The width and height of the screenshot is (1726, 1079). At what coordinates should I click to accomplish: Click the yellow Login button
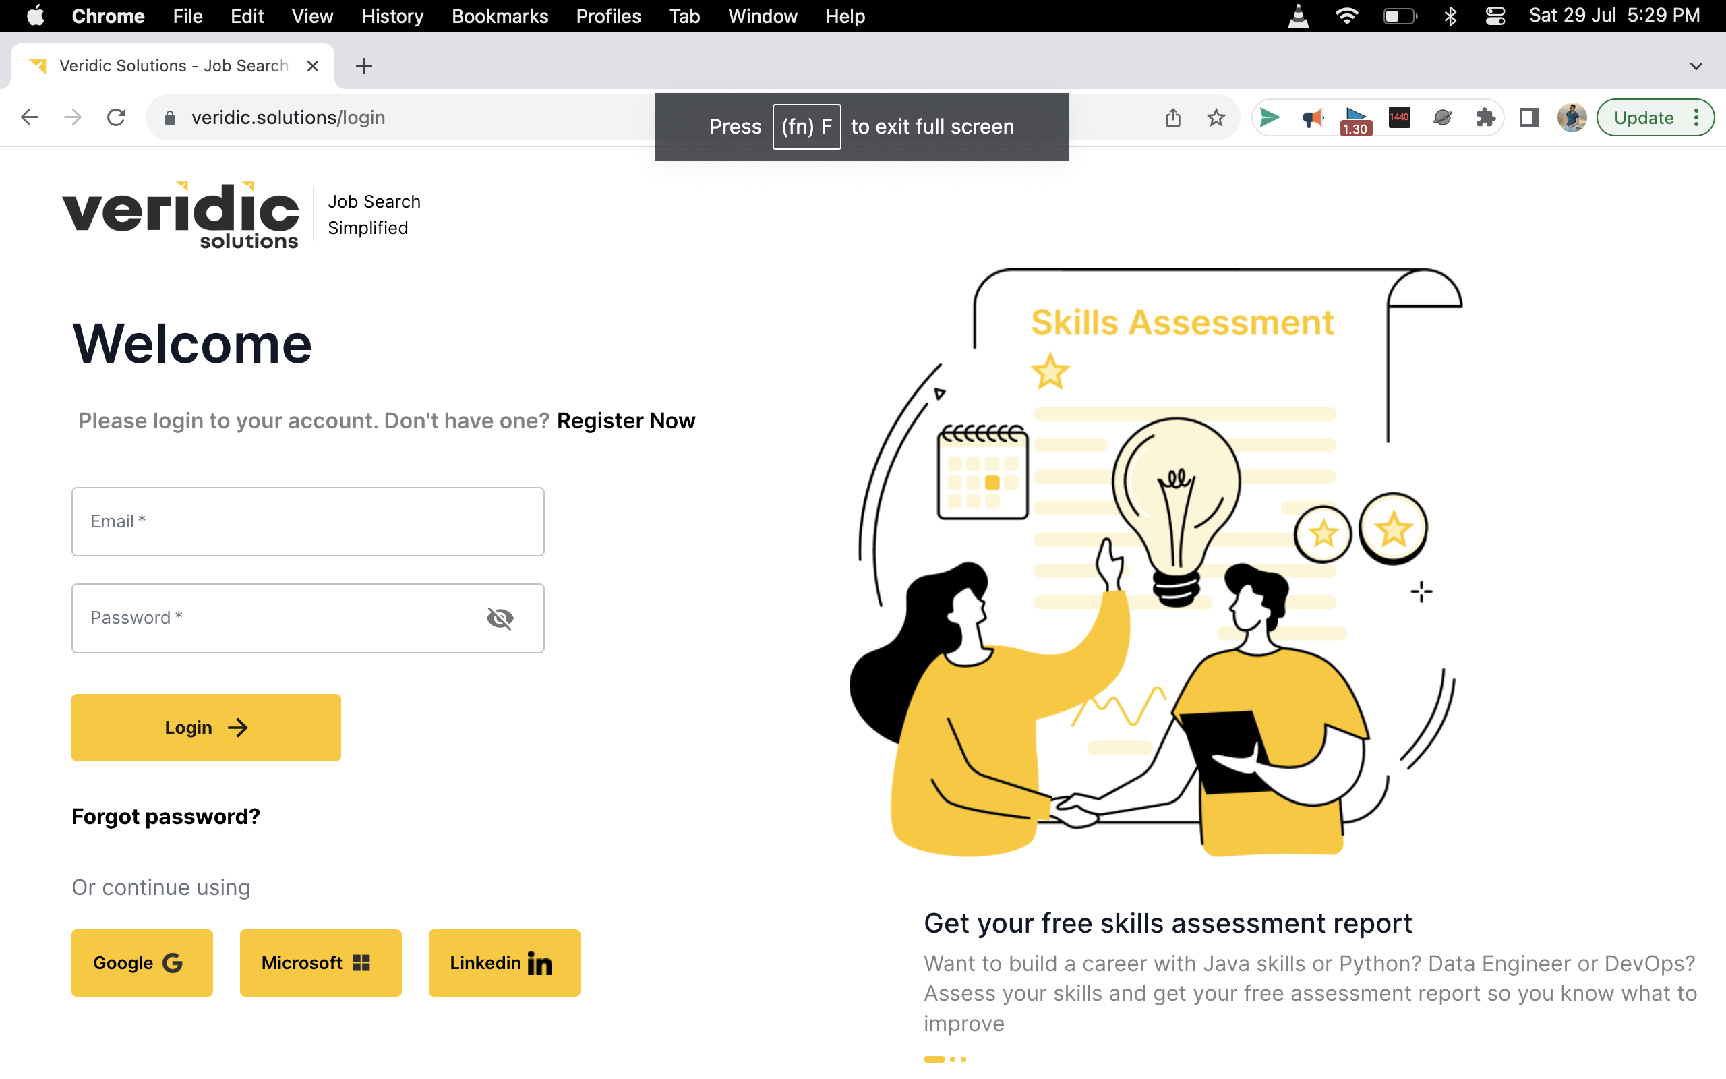[206, 727]
